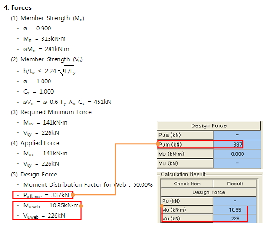The width and height of the screenshot is (270, 235).
Task: Select the Calculation Result Vu value 226
Action: pos(235,219)
